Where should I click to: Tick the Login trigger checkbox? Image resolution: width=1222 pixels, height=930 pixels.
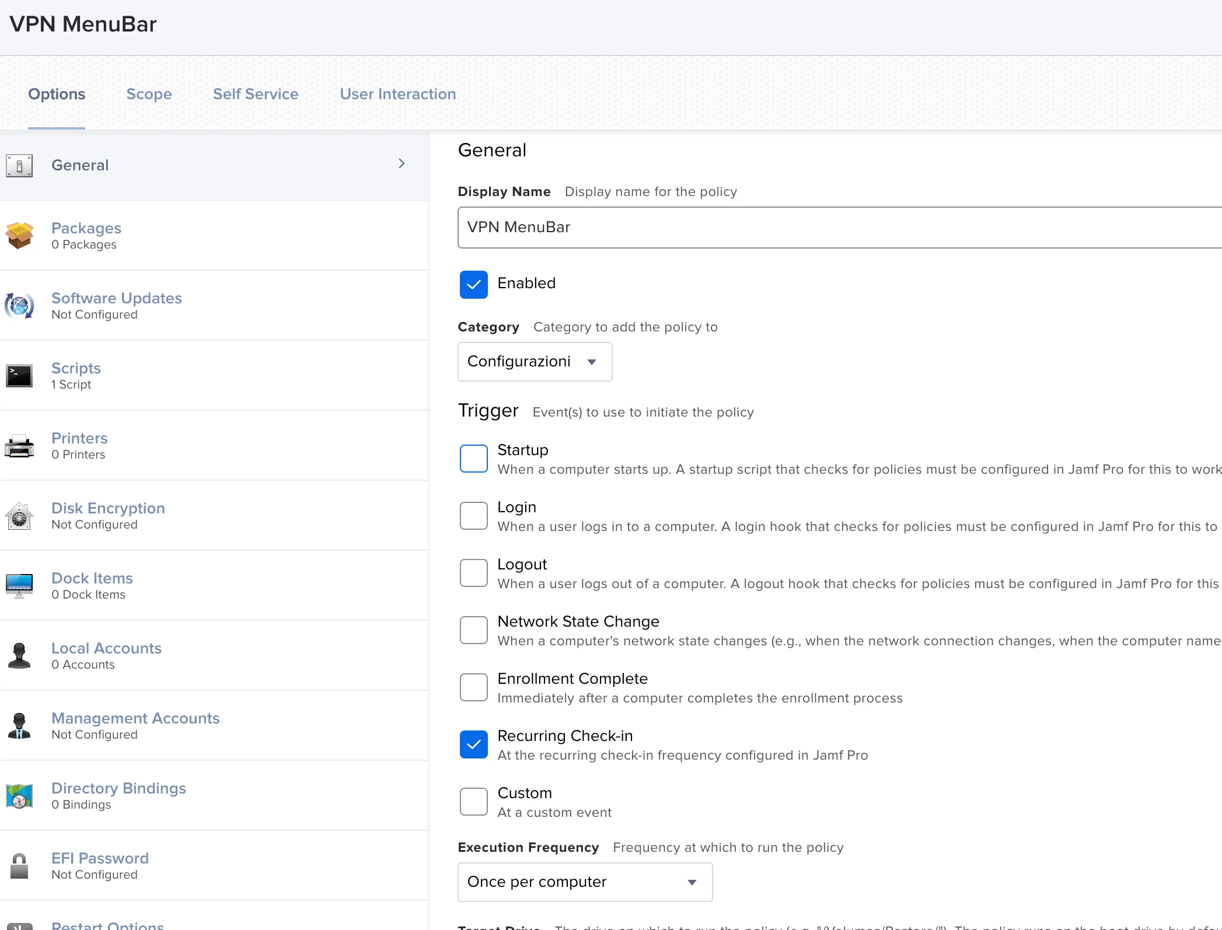pyautogui.click(x=473, y=516)
